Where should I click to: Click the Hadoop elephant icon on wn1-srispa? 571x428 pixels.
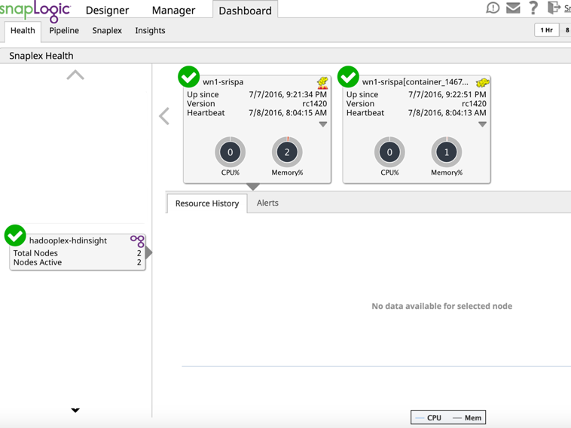(x=322, y=83)
